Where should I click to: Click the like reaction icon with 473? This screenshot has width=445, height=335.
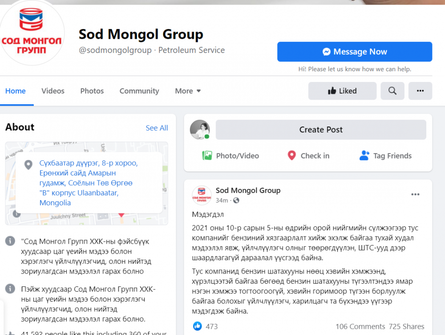point(198,326)
